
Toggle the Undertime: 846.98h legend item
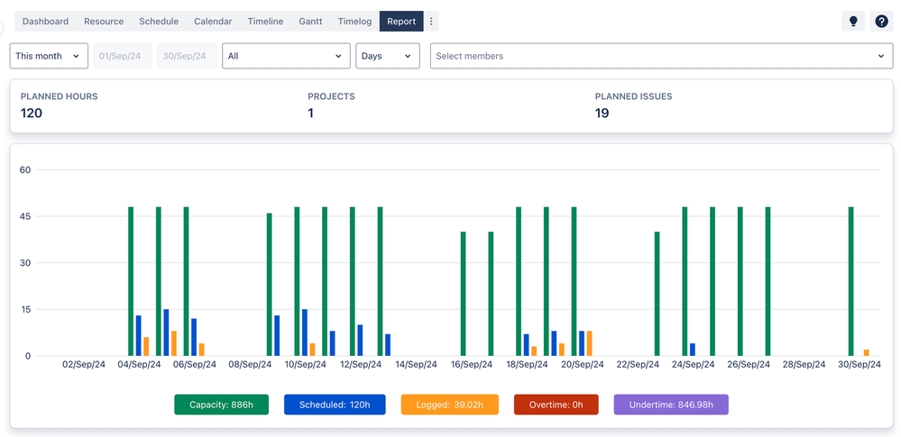click(x=671, y=405)
